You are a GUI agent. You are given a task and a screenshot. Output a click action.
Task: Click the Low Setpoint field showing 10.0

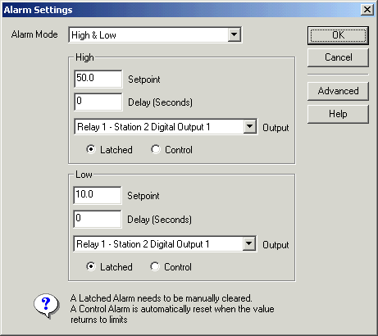98,195
